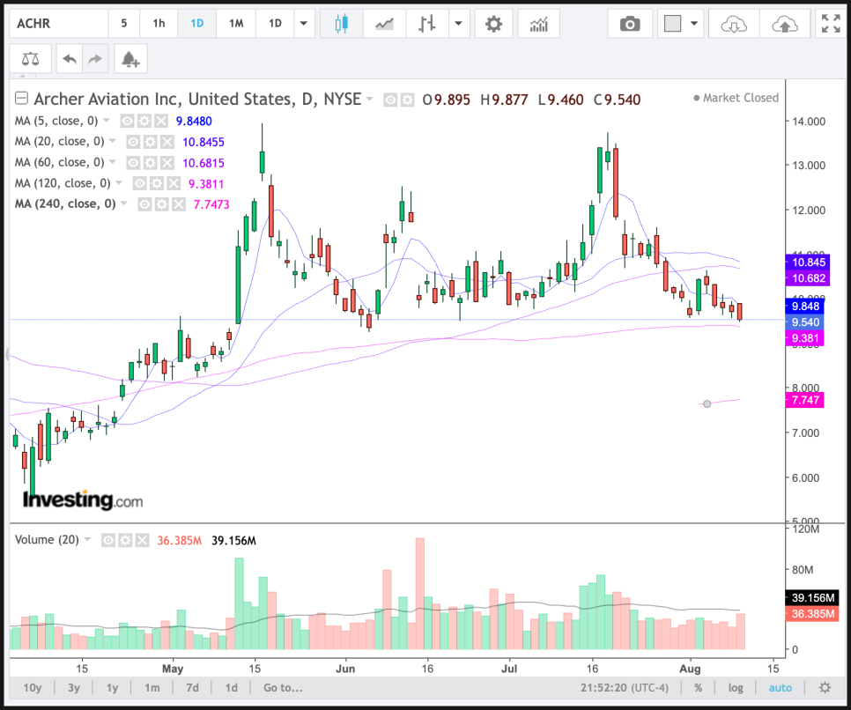Remove the MA 20 indicator

pos(167,142)
